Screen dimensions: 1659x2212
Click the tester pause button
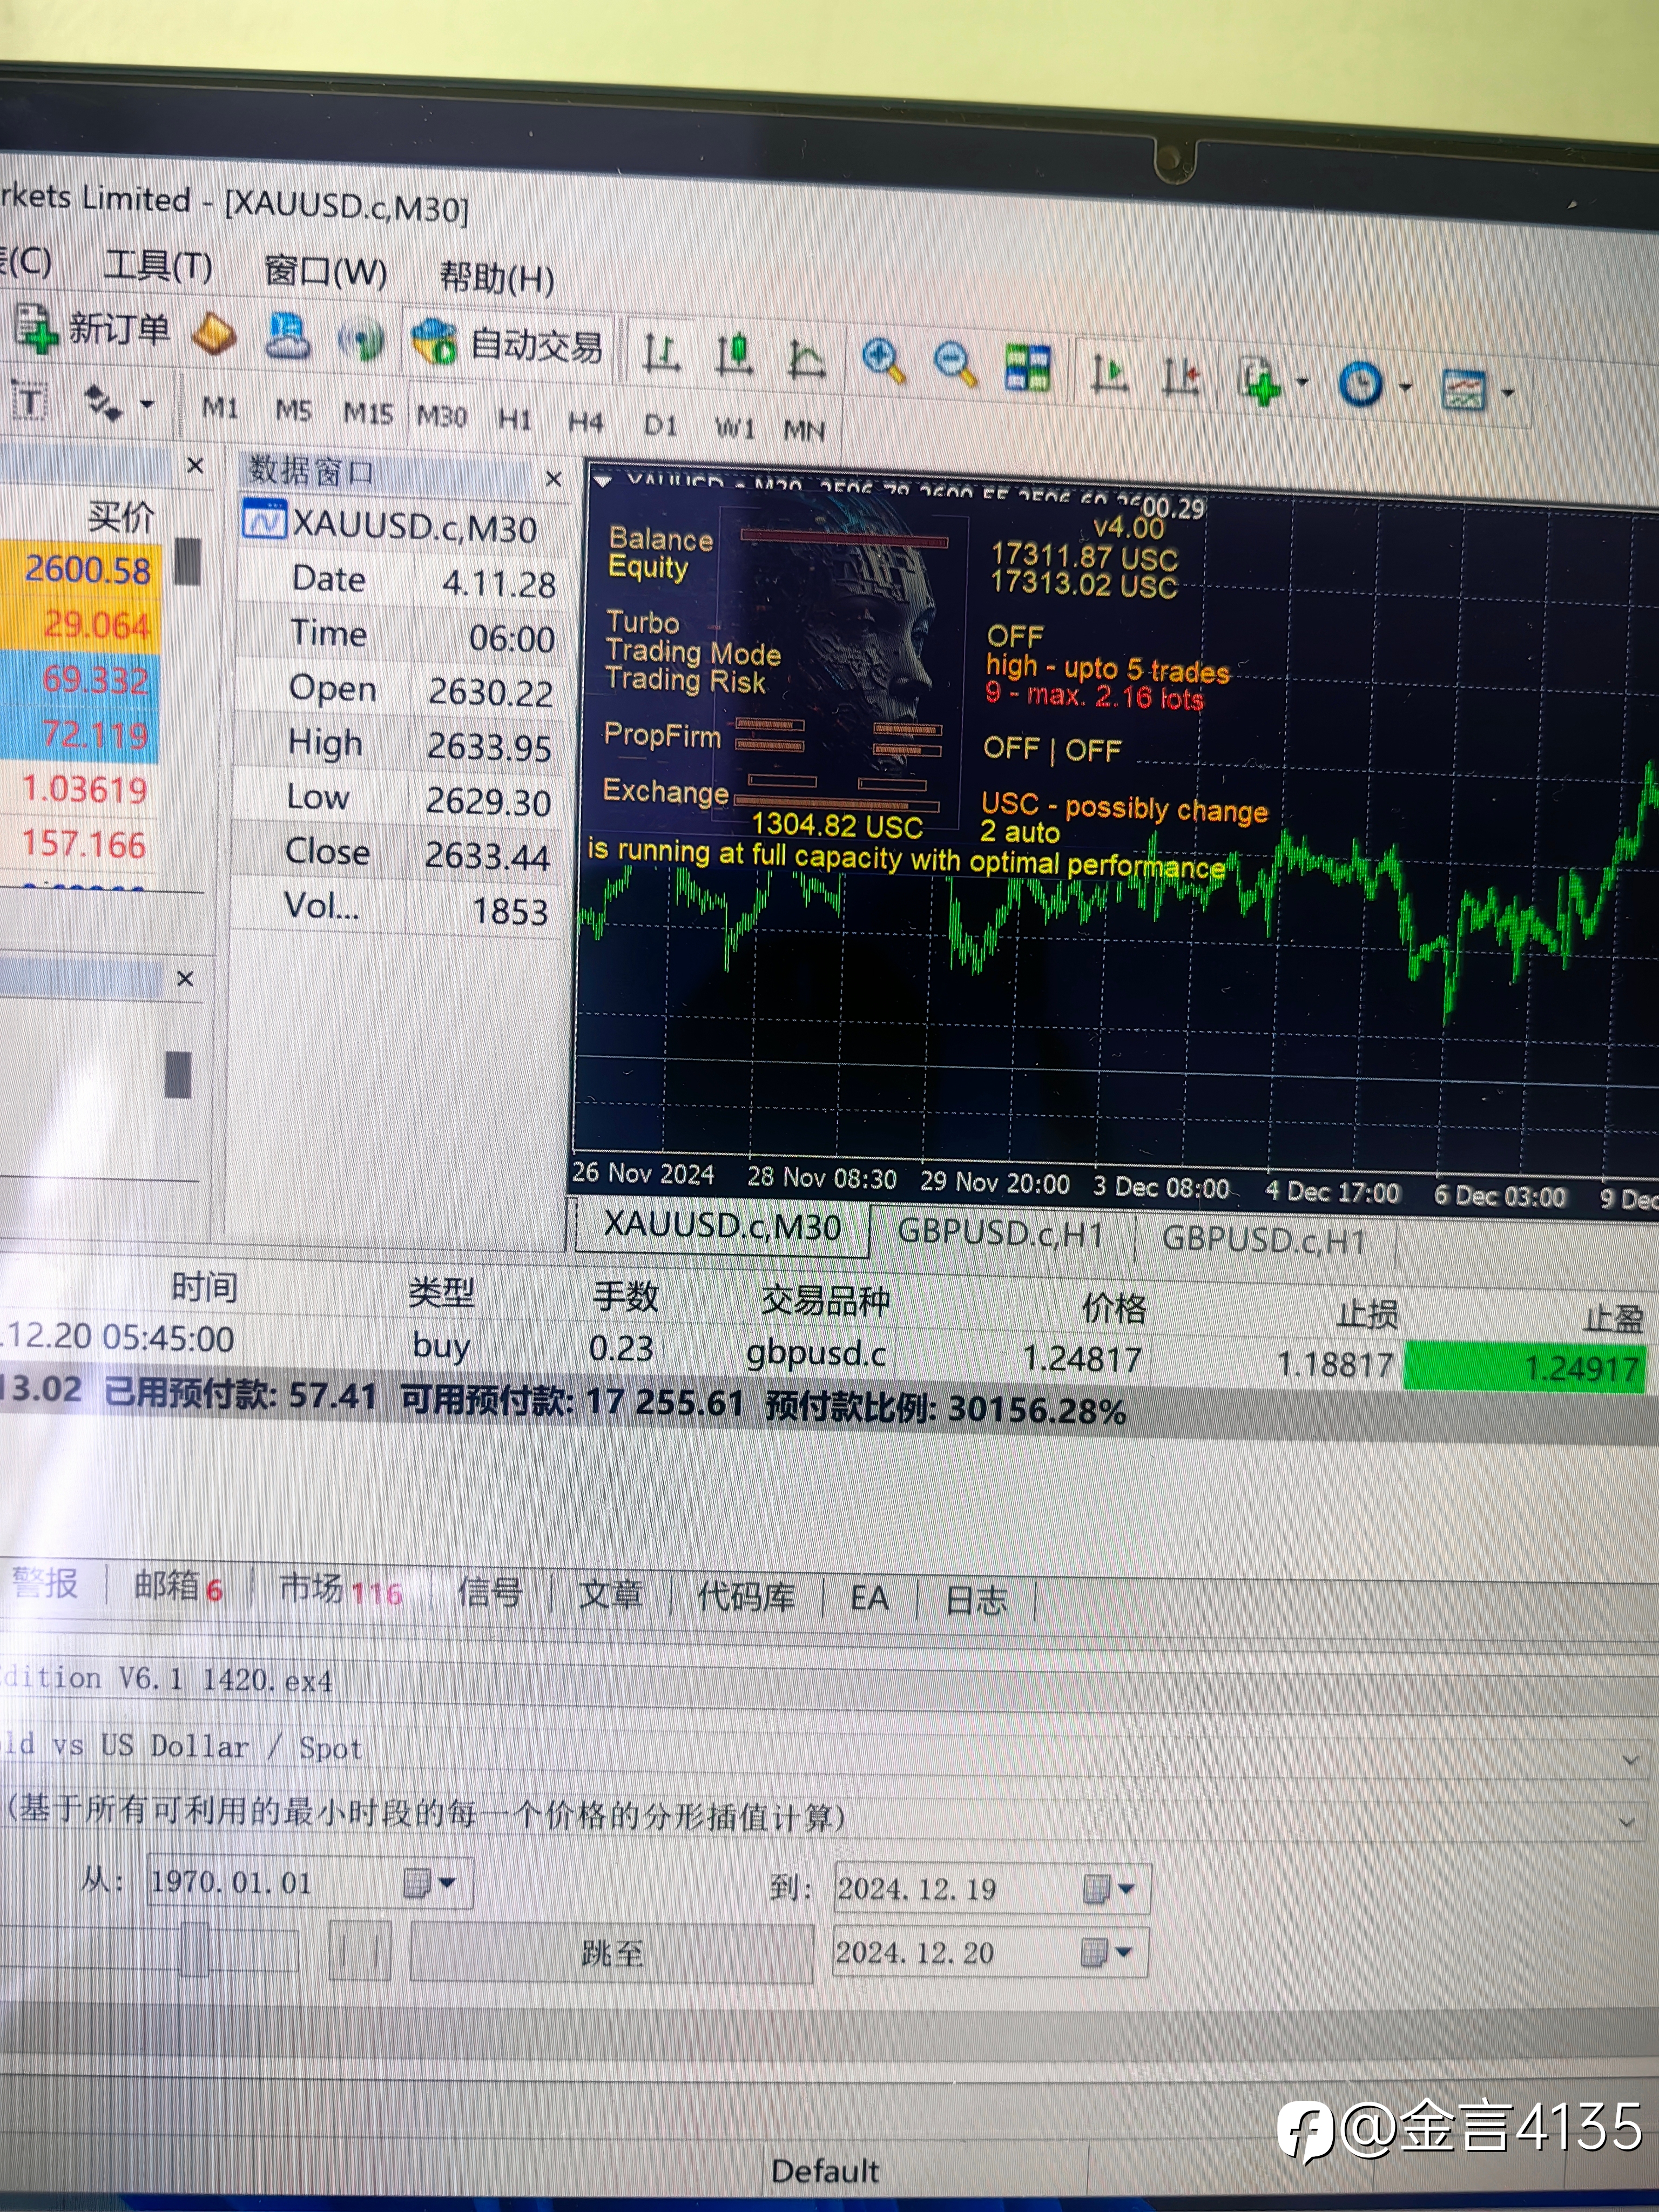(360, 1950)
